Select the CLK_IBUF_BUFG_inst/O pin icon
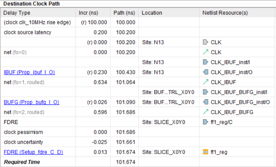Image resolution: width=276 pixels, height=167 pixels. (x=206, y=102)
